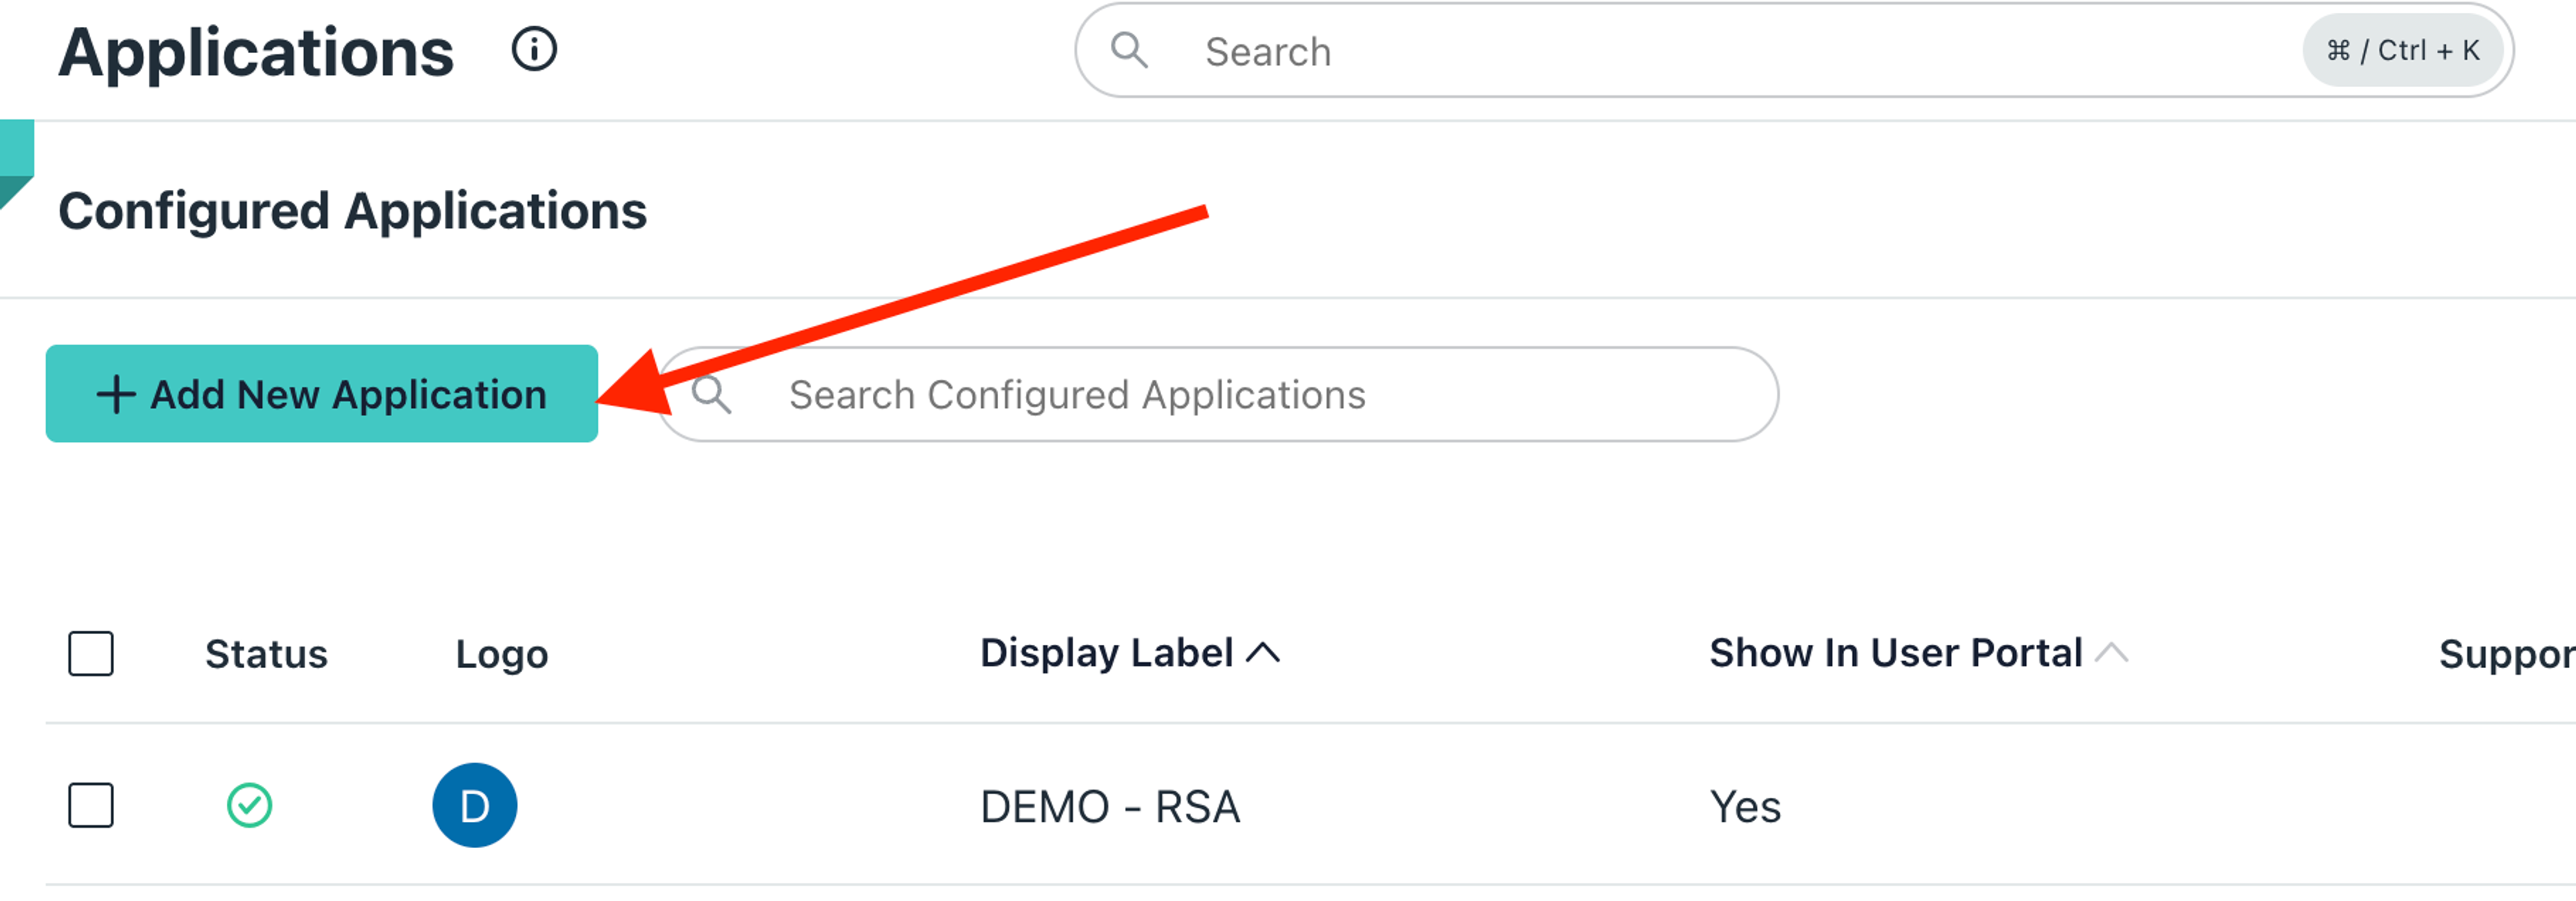2576x901 pixels.
Task: Click the Logo column header
Action: pos(501,654)
